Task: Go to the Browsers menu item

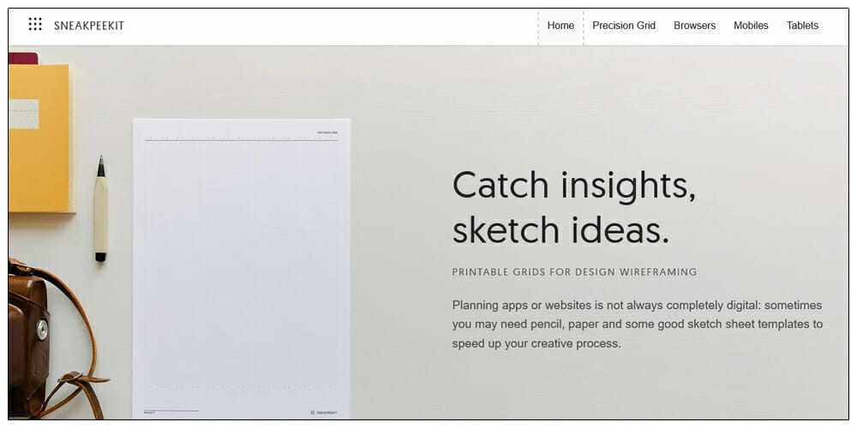Action: point(694,26)
